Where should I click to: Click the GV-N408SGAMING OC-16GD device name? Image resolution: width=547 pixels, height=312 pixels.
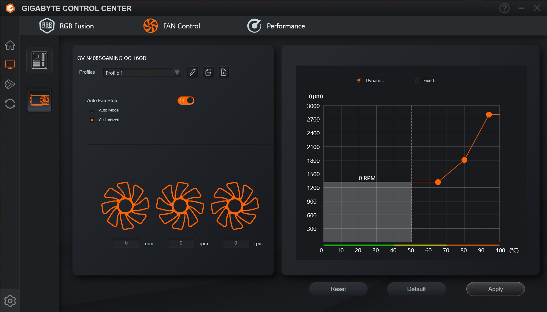[112, 58]
